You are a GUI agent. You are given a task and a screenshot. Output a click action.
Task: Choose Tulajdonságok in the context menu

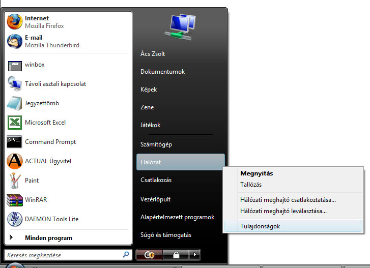[293, 226]
